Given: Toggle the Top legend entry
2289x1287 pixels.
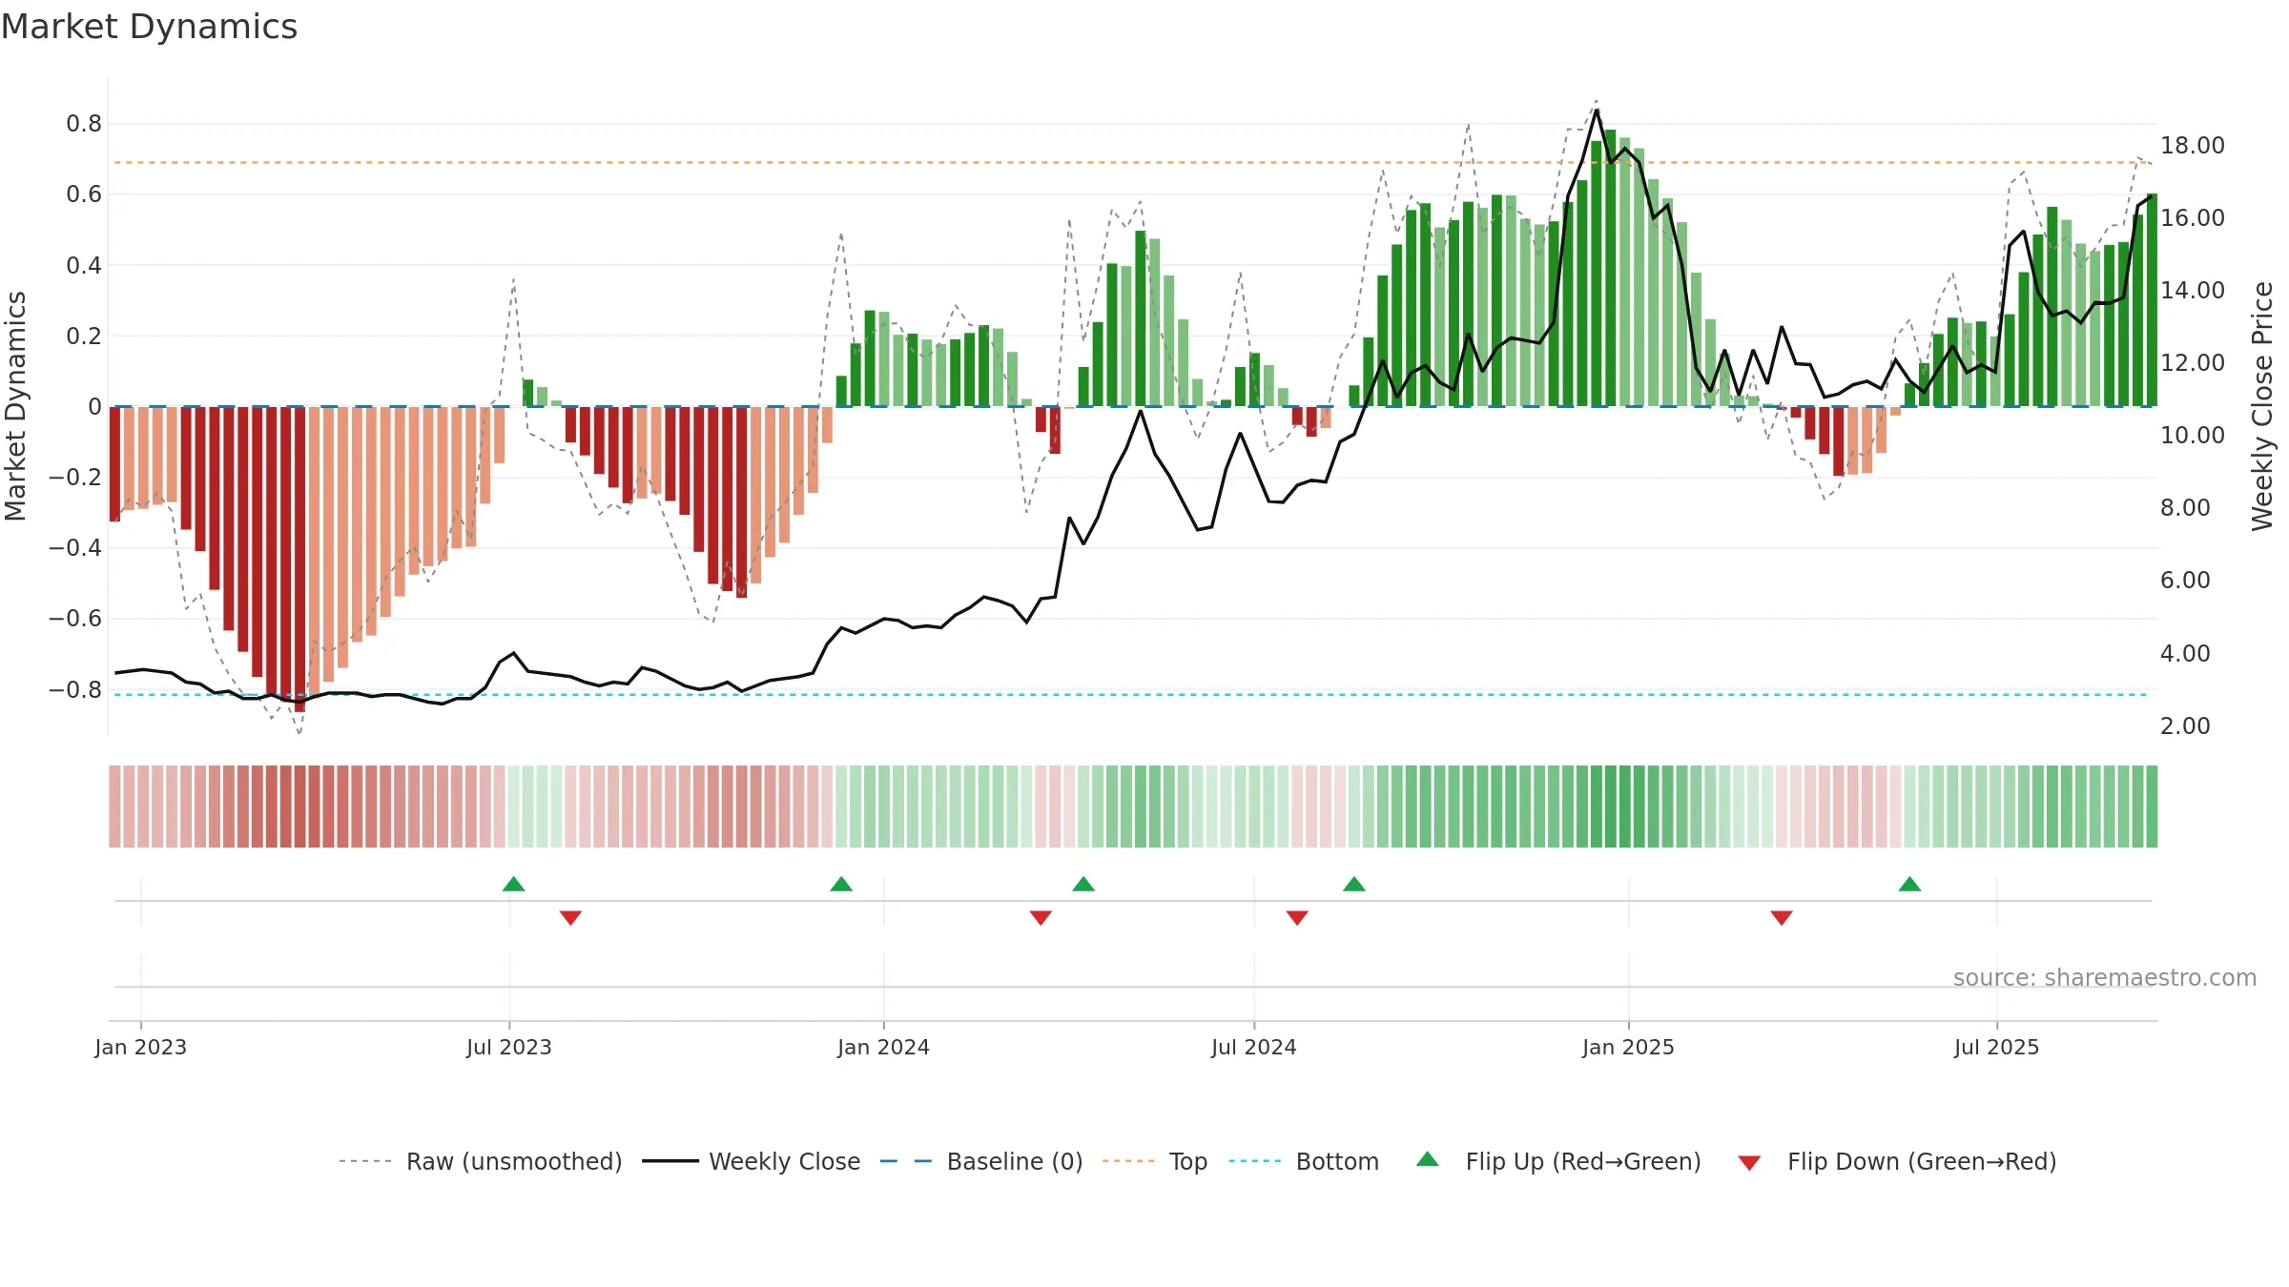Looking at the screenshot, I should point(1154,1161).
